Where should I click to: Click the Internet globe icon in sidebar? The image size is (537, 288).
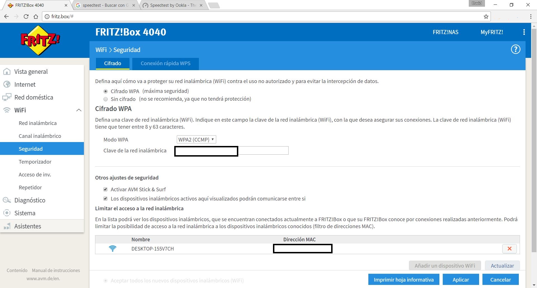(x=7, y=84)
